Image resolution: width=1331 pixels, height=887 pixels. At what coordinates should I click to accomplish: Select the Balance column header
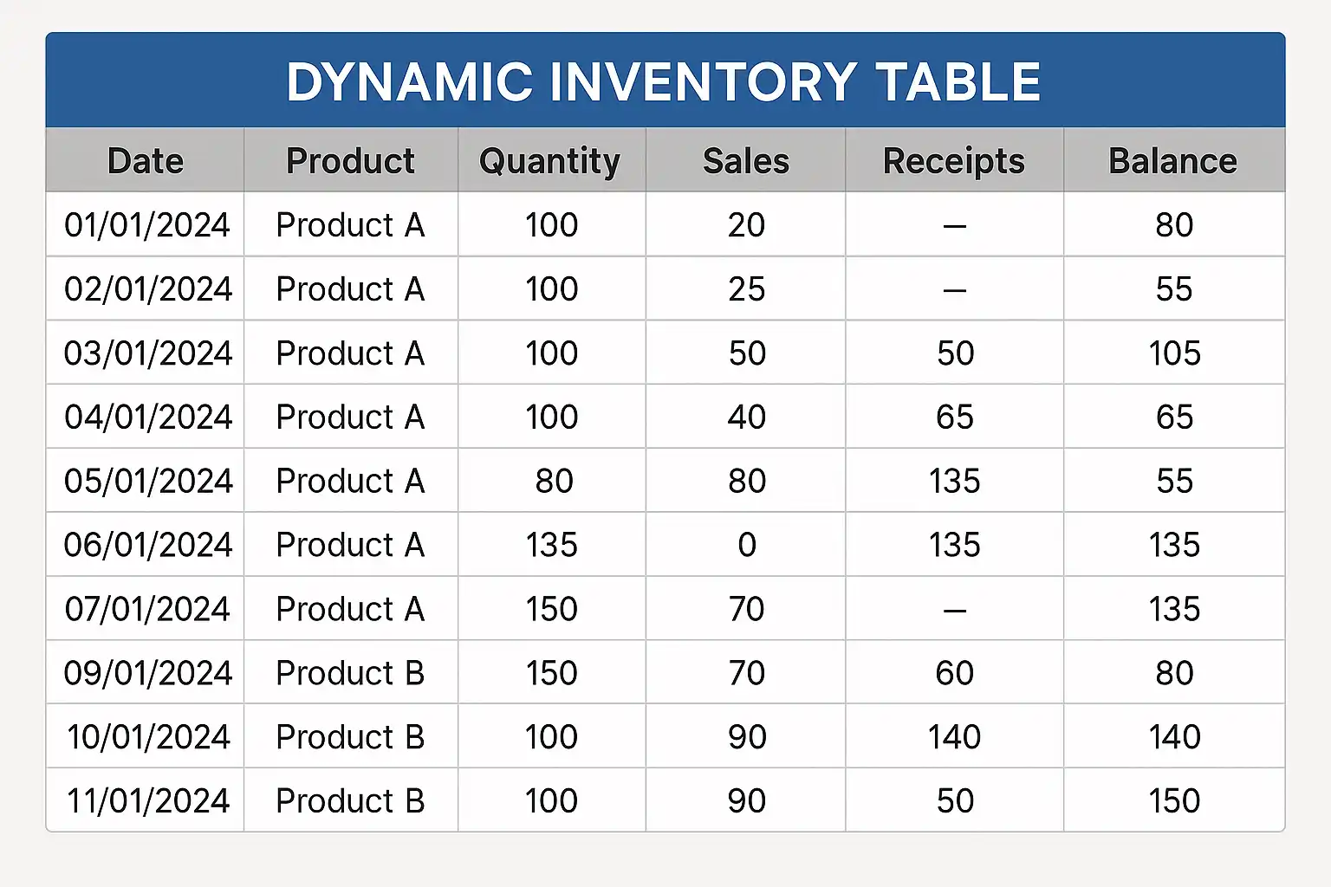pyautogui.click(x=1173, y=161)
